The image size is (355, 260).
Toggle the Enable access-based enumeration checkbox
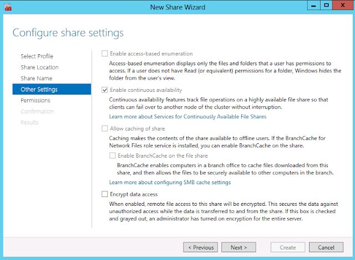(x=105, y=53)
